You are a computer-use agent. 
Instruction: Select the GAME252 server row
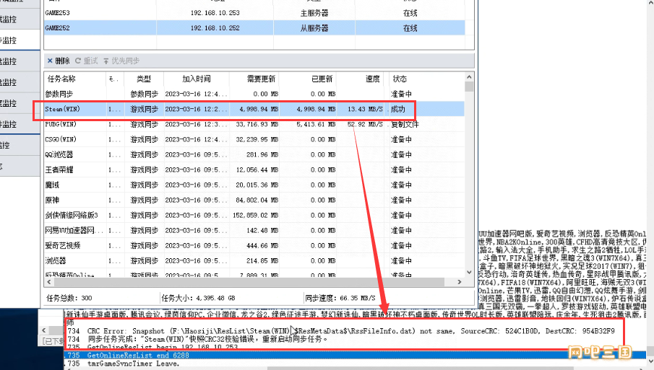pyautogui.click(x=254, y=28)
